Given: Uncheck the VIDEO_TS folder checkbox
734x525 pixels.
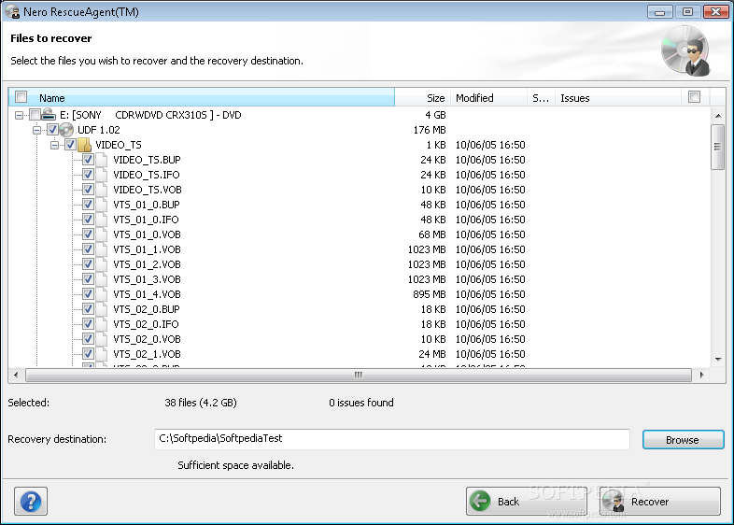Looking at the screenshot, I should point(70,145).
